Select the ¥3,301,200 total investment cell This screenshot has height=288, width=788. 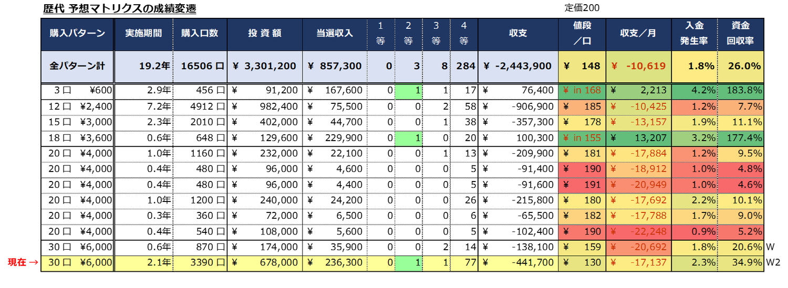(x=265, y=66)
